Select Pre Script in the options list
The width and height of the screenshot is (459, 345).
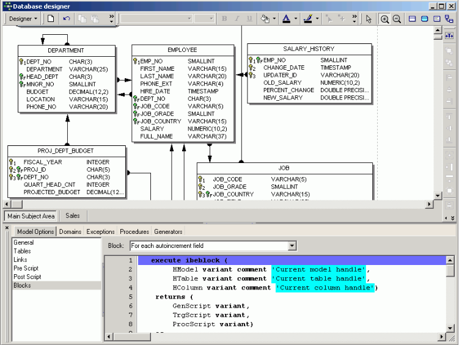click(26, 268)
